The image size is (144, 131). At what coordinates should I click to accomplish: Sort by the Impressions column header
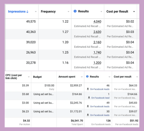pyautogui.click(x=17, y=11)
